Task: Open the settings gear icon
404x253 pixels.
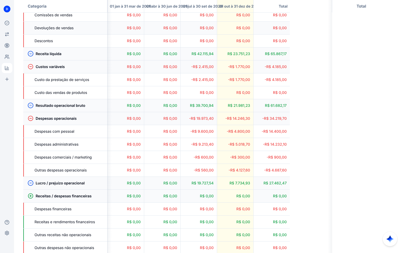Action: 7,233
